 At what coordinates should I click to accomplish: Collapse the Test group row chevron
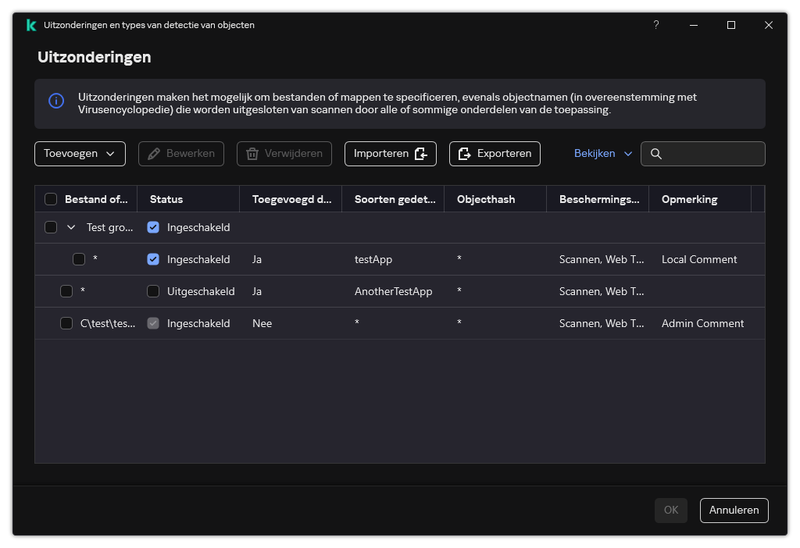point(71,227)
